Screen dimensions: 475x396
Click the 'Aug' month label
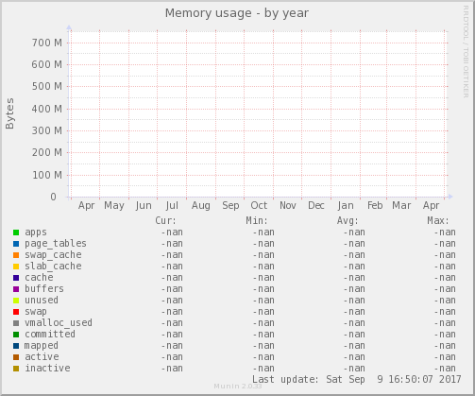pyautogui.click(x=201, y=206)
